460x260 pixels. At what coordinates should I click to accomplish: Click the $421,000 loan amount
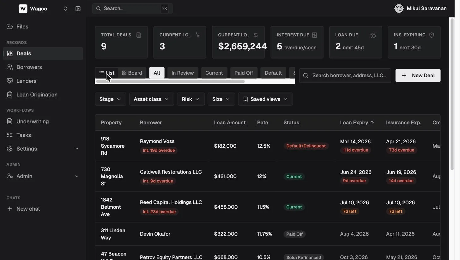click(x=225, y=176)
